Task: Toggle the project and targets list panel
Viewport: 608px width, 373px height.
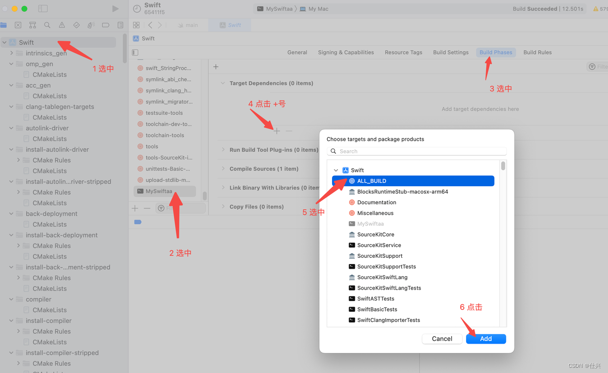Action: (135, 53)
